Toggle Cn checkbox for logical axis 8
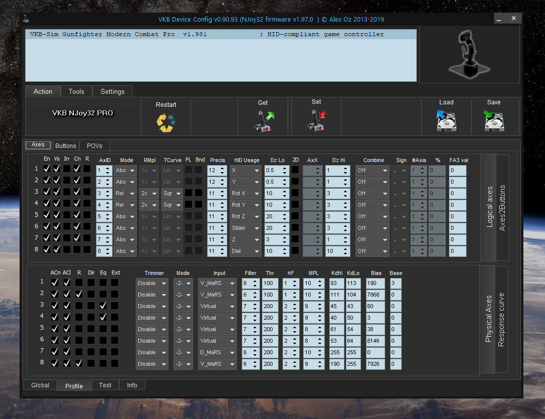 (x=77, y=249)
